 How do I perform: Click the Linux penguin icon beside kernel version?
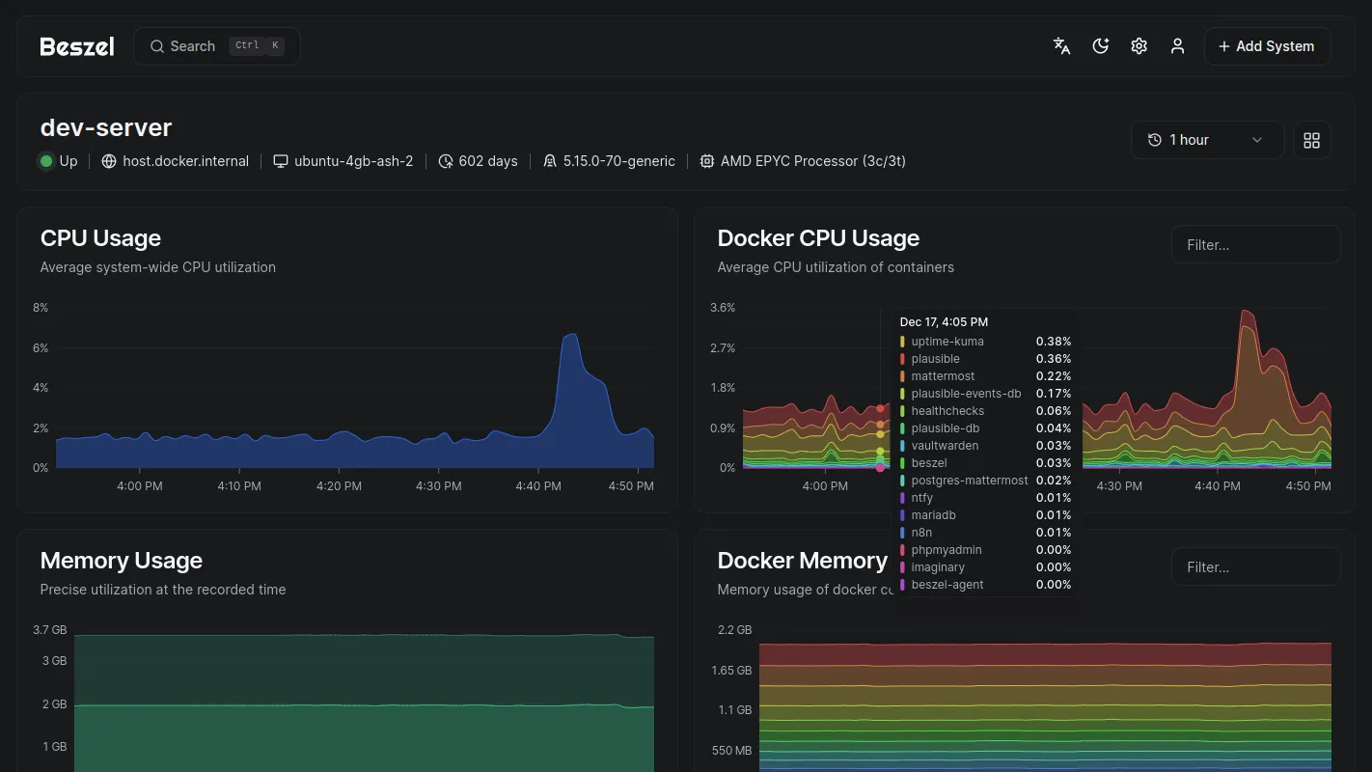pyautogui.click(x=550, y=161)
